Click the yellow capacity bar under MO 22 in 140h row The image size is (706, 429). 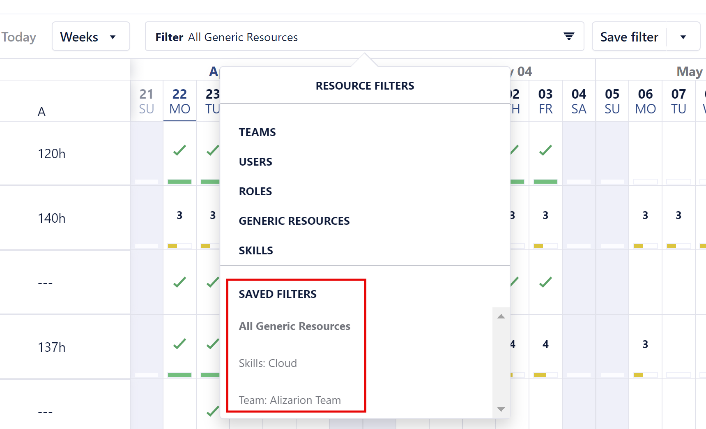point(173,246)
